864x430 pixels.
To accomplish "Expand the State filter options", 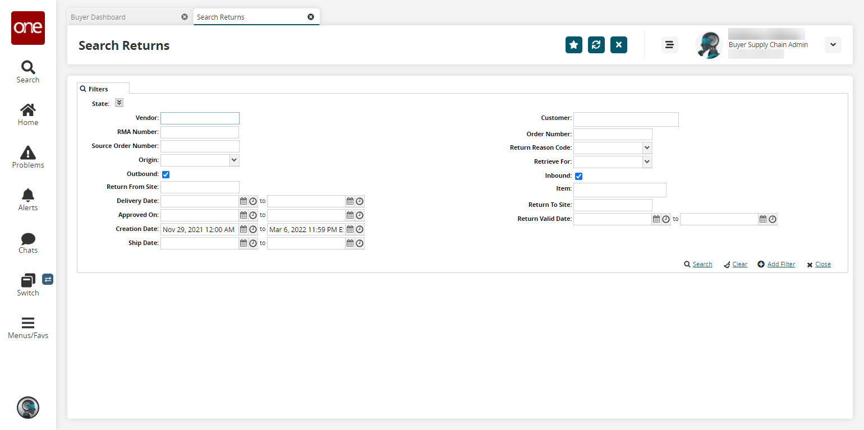I will [x=119, y=103].
